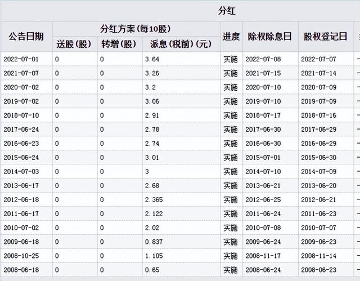Select announcement date 2018-07-10
360x281 pixels.
pos(21,115)
